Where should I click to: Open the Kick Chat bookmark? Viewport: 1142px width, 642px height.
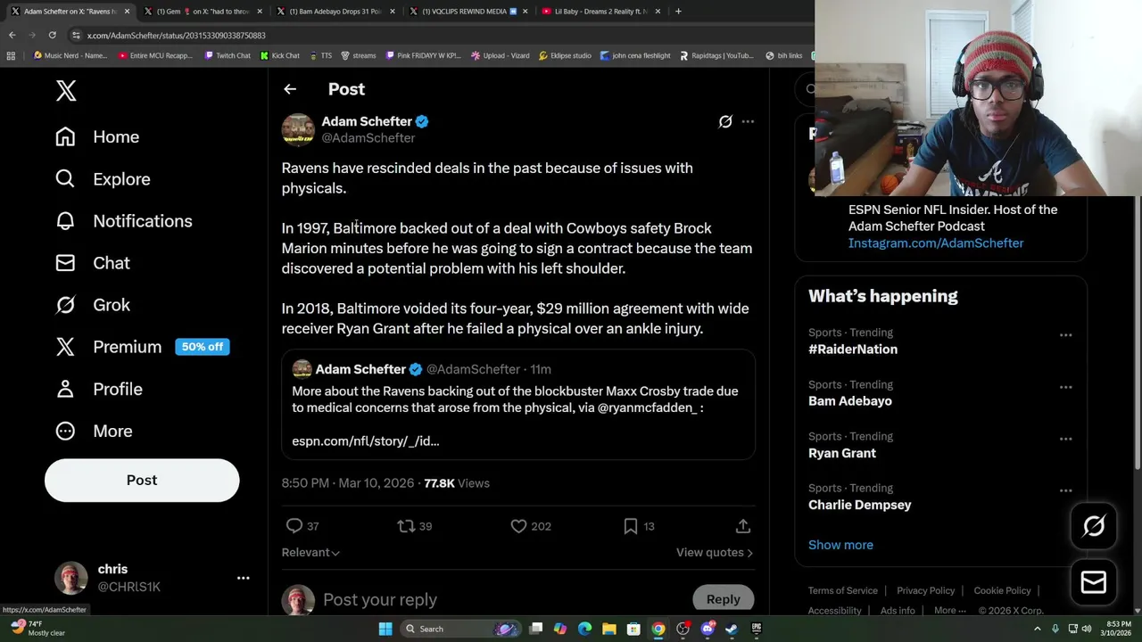280,55
